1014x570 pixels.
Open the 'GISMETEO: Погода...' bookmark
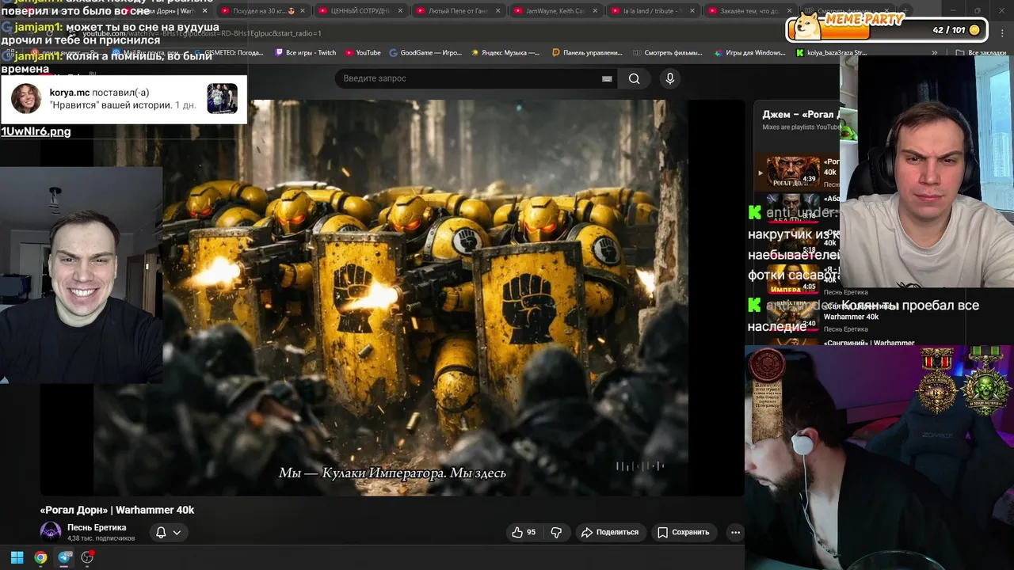(x=229, y=53)
